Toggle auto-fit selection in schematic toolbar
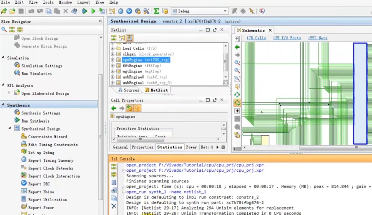Screen dimensions: 372x215 [237, 103]
